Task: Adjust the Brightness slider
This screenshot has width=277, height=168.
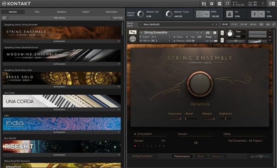Action: pos(225,119)
